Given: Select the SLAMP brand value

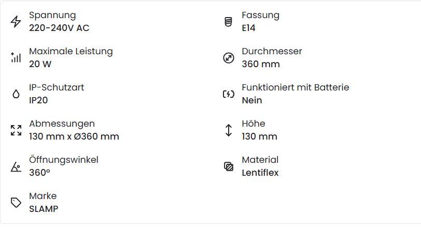Looking at the screenshot, I should (x=44, y=209).
